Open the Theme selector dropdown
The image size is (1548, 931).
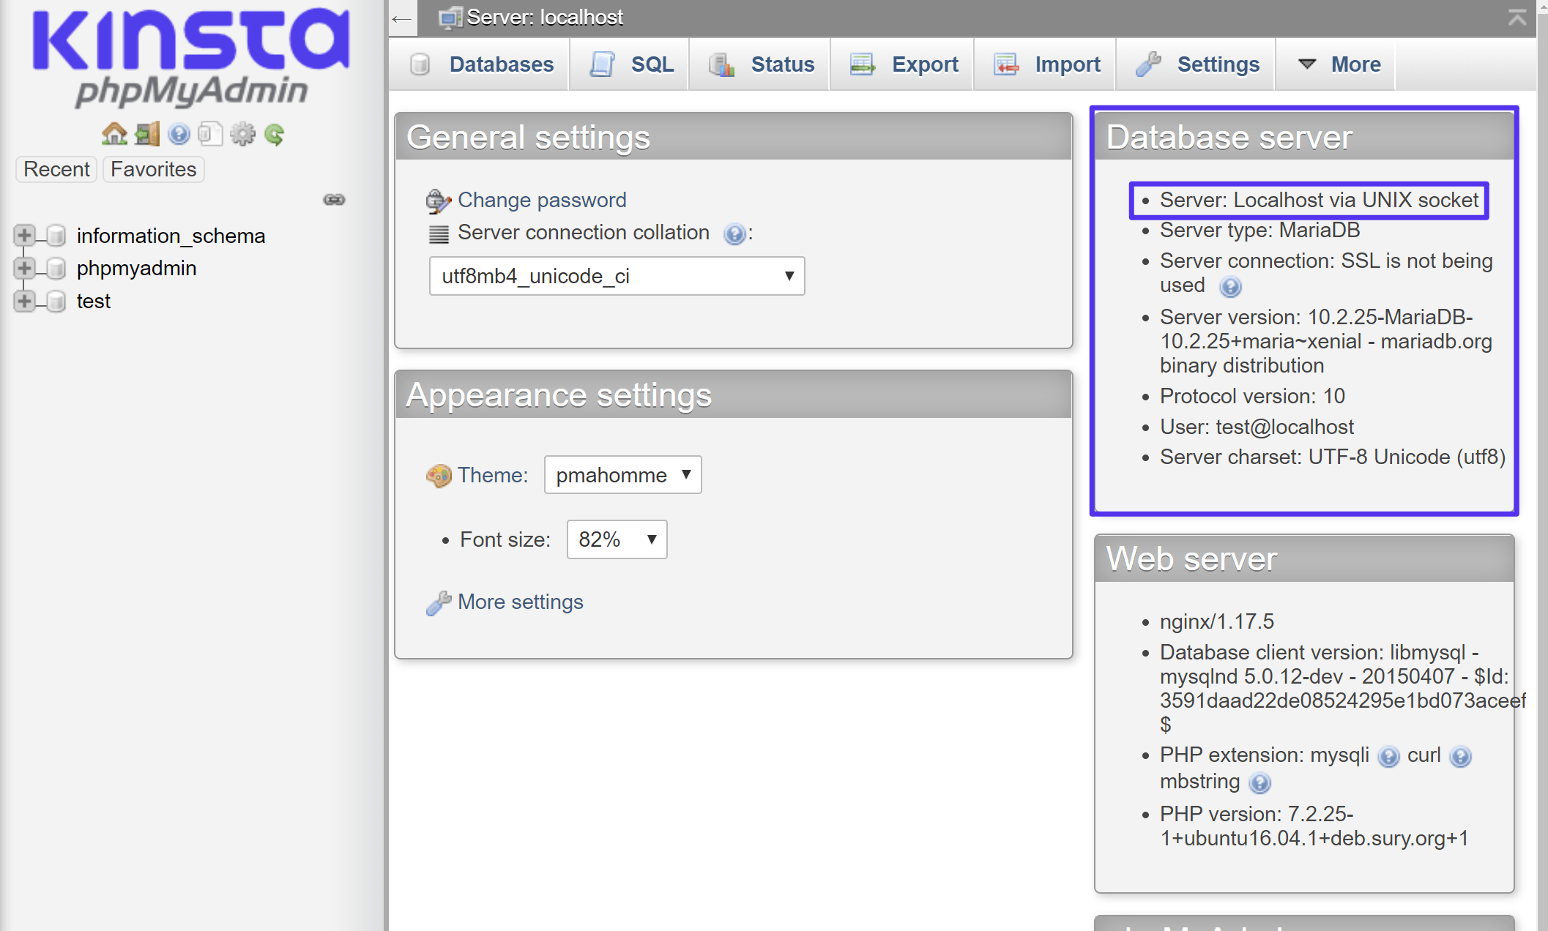(x=618, y=474)
